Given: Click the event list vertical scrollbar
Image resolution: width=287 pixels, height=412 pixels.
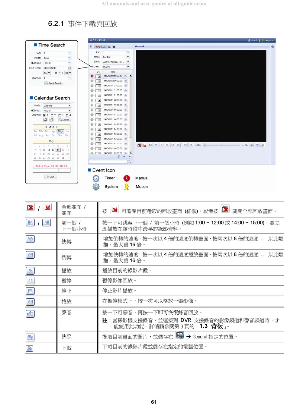Looking at the screenshot, I should coord(131,113).
